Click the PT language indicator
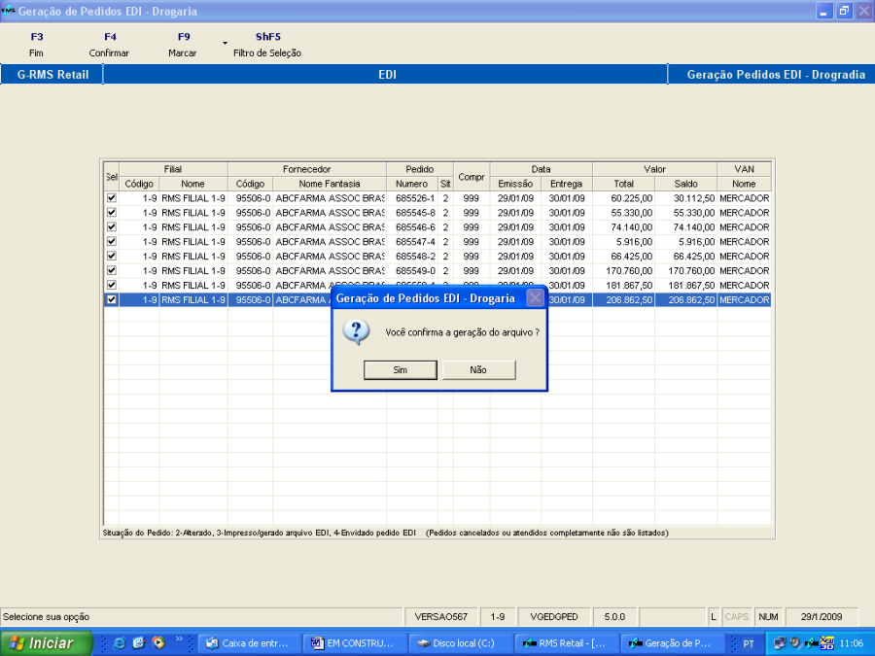The image size is (875, 656). click(749, 643)
